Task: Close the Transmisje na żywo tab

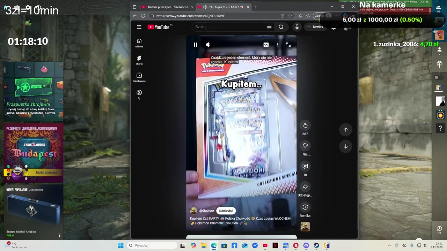Action: tap(192, 7)
